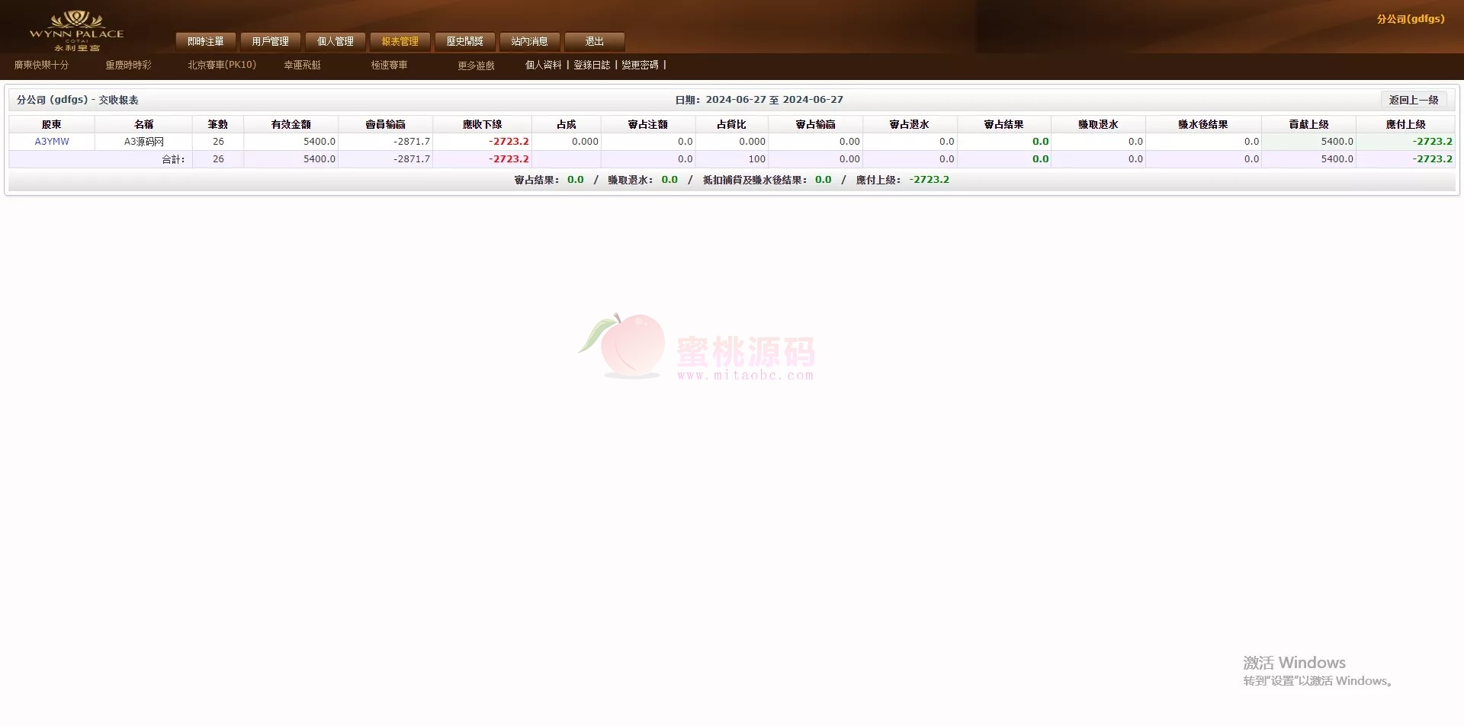The width and height of the screenshot is (1464, 726).
Task: Select the 重慶時時彩 game link
Action: tap(128, 66)
